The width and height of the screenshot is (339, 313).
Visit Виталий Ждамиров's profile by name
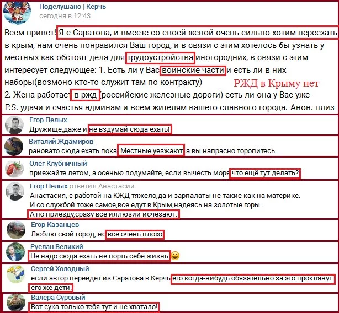[61, 142]
